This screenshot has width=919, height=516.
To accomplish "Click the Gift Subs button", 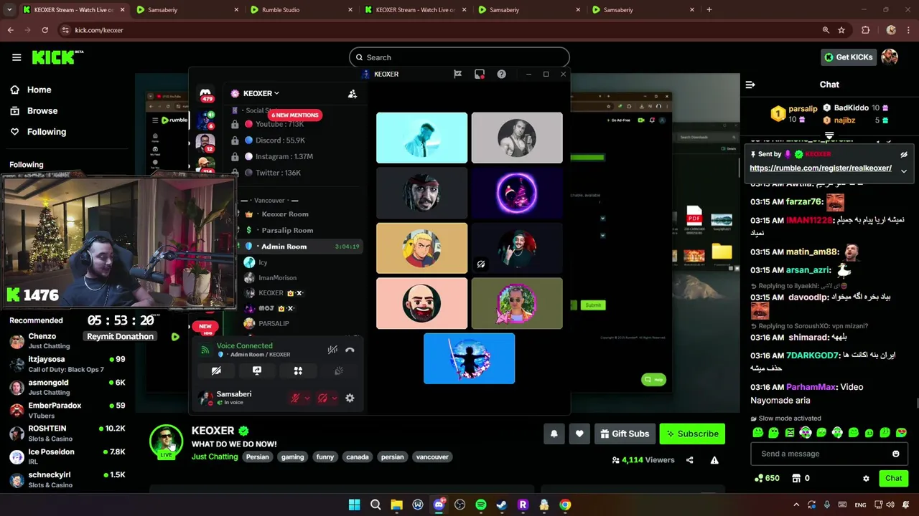I will pyautogui.click(x=624, y=434).
